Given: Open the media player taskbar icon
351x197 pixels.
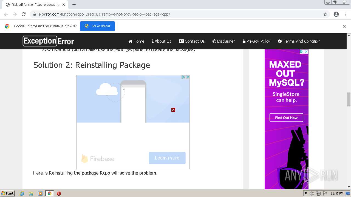Looking at the screenshot, I should (40, 193).
